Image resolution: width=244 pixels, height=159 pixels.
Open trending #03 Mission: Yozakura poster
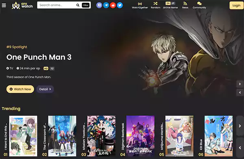pyautogui.click(x=101, y=136)
